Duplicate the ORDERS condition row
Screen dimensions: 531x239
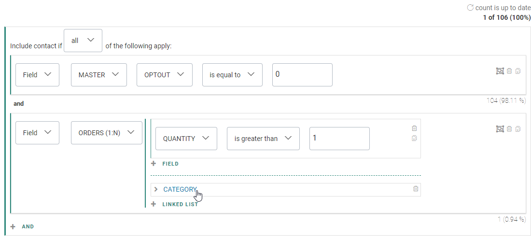pyautogui.click(x=518, y=129)
